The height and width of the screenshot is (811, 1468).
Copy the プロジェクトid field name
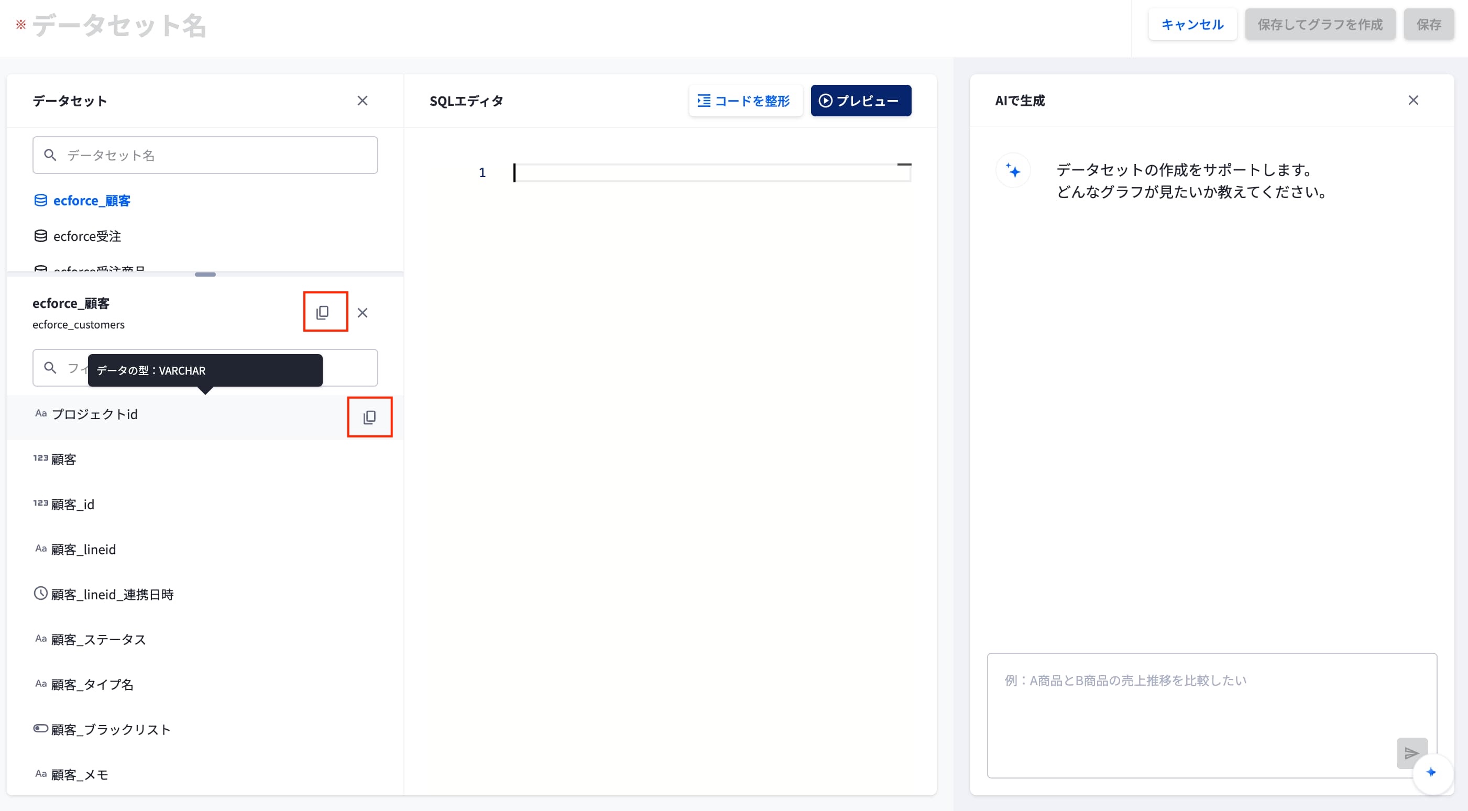(369, 417)
